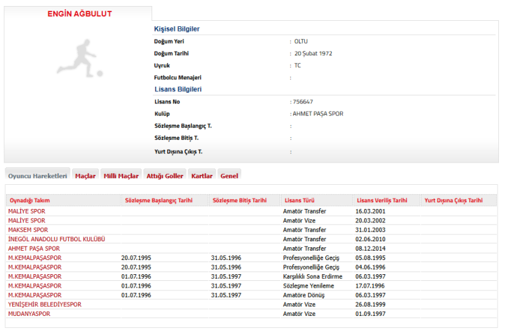This screenshot has width=505, height=334.
Task: Open the MUDANYASPOR team link
Action: click(31, 314)
